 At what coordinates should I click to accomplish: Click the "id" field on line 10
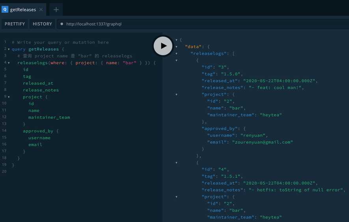pos(31,104)
